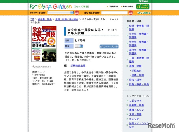Click the book cover thumbnail
This screenshot has height=132, width=179.
coord(44,44)
